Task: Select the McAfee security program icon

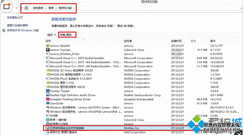Action: click(x=48, y=128)
